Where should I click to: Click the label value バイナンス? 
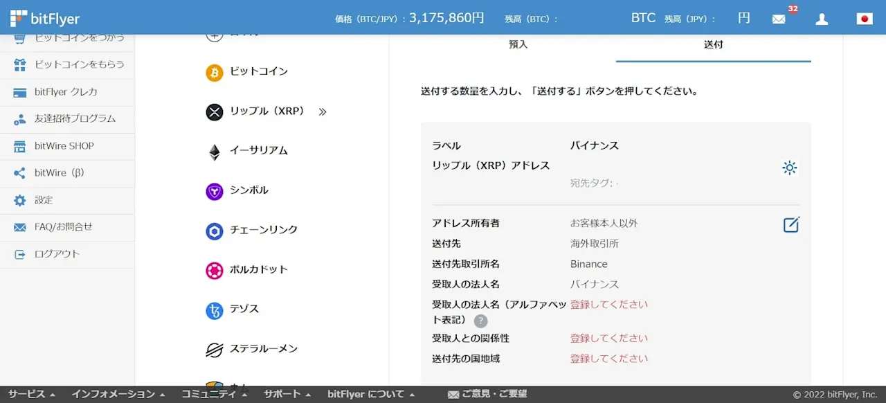(595, 145)
